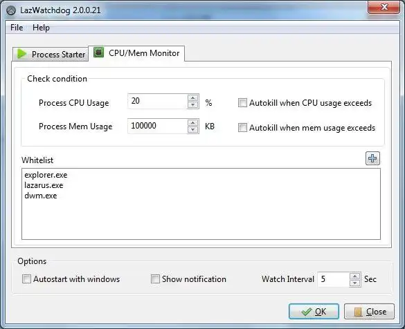Confirm settings with the OK button
This screenshot has width=405, height=329.
tap(314, 312)
